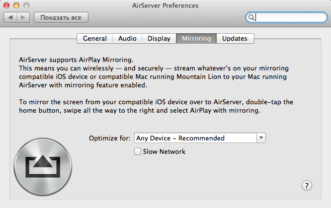Click the magnifying glass search icon
331x208 pixels.
(252, 17)
